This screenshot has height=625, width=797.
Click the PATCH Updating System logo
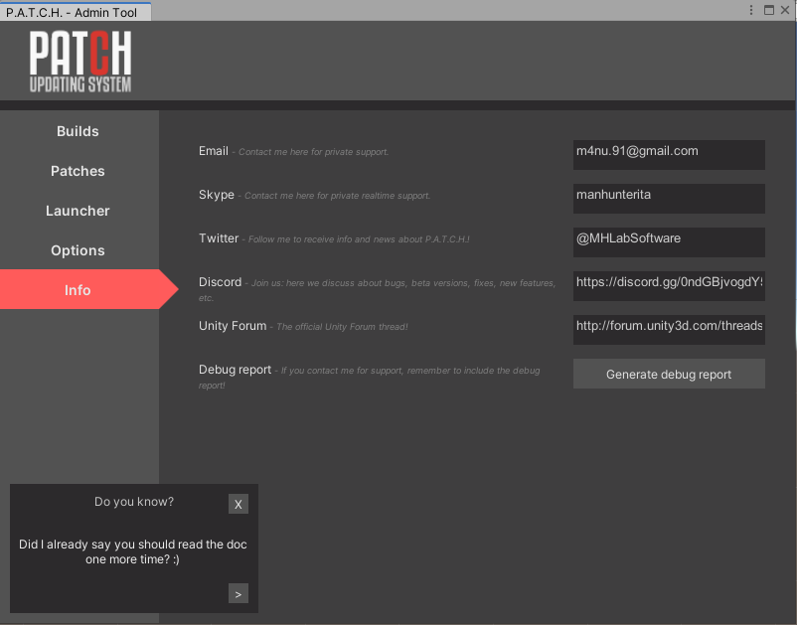80,62
